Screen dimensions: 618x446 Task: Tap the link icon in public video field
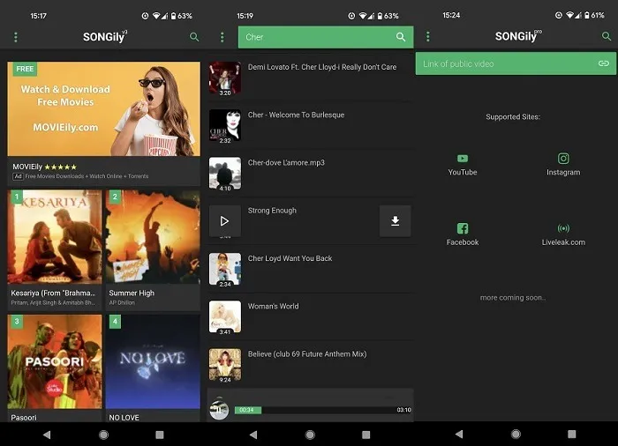pos(603,63)
